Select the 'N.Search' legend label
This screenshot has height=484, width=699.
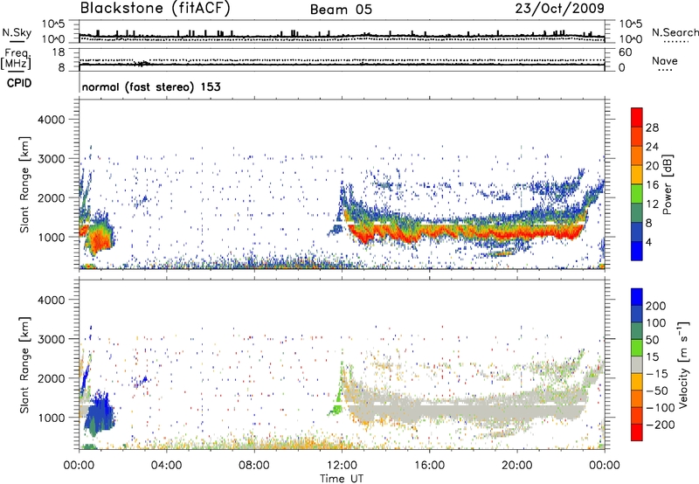(x=675, y=32)
